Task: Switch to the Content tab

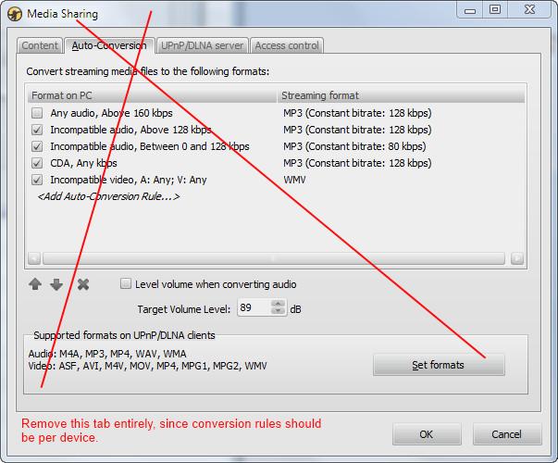Action: tap(40, 45)
